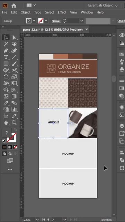Select the Type tool

6,57
